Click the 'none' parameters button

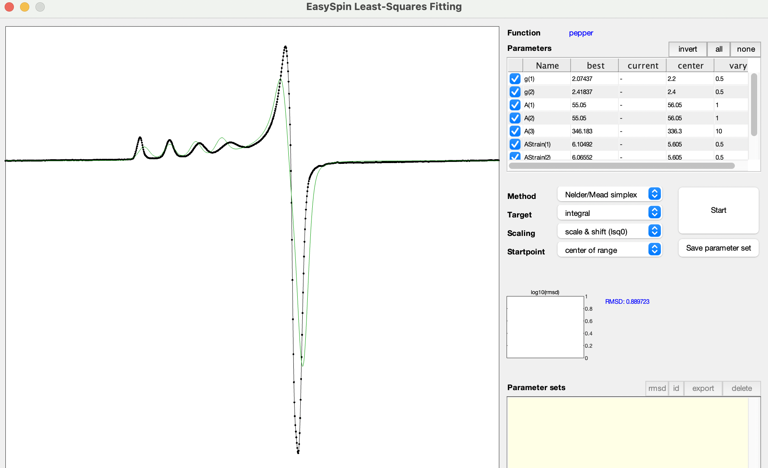click(x=746, y=49)
